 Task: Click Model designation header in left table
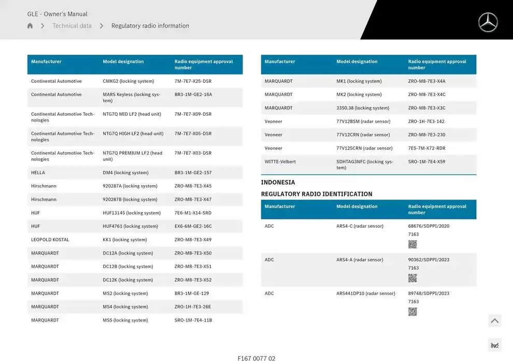tap(123, 62)
